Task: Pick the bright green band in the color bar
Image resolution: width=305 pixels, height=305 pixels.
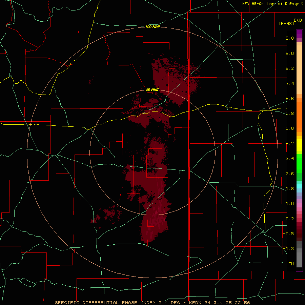Action: pyautogui.click(x=299, y=163)
